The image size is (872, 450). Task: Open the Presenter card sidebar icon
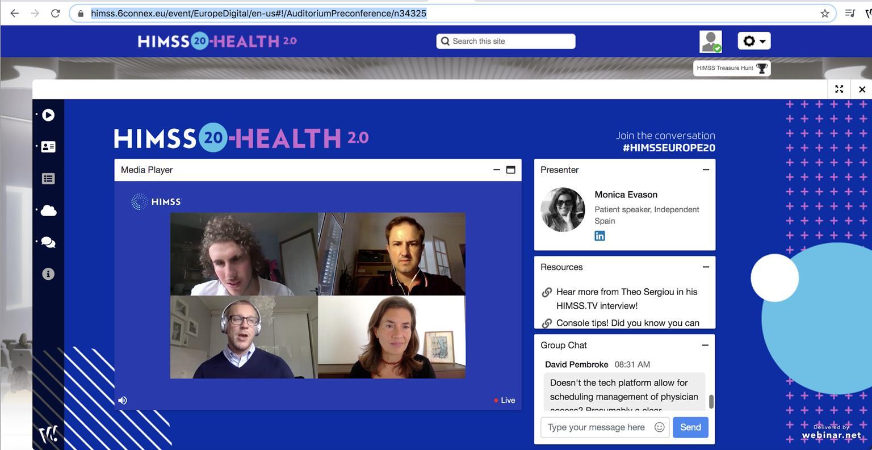48,147
